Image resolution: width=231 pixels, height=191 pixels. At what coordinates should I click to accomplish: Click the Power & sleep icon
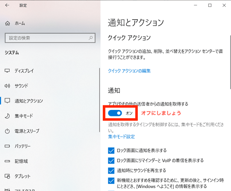7,131
